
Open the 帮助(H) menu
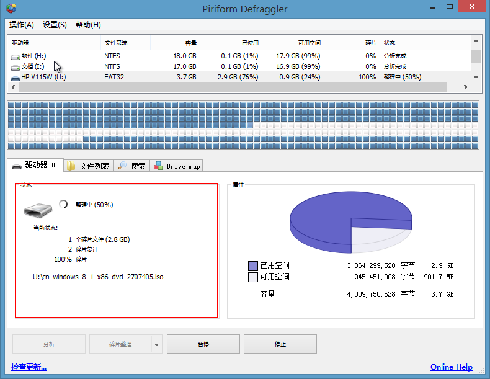[x=88, y=25]
